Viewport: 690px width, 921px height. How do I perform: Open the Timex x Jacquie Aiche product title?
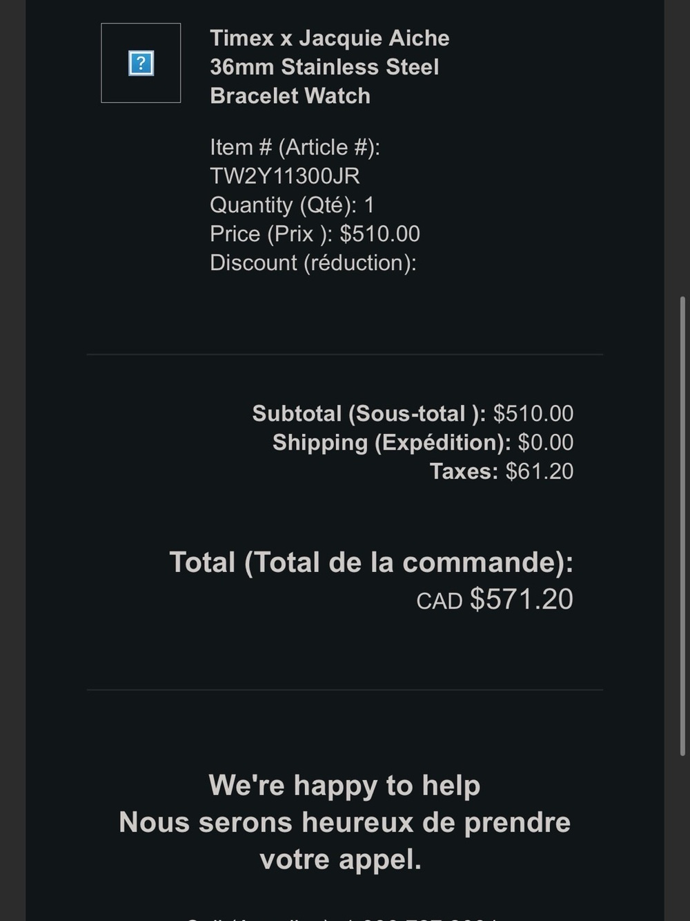tap(330, 67)
